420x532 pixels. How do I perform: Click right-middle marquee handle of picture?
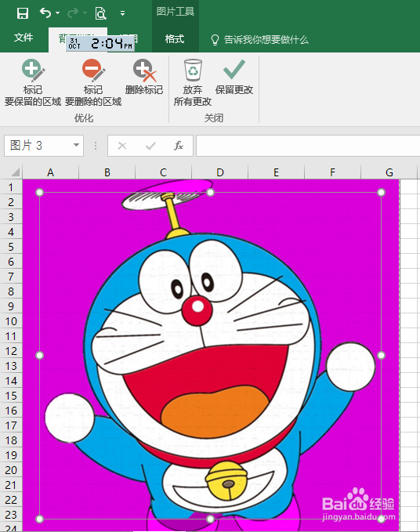(381, 355)
